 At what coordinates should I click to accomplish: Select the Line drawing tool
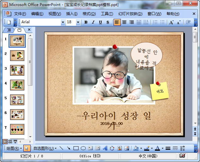click(x=62, y=148)
